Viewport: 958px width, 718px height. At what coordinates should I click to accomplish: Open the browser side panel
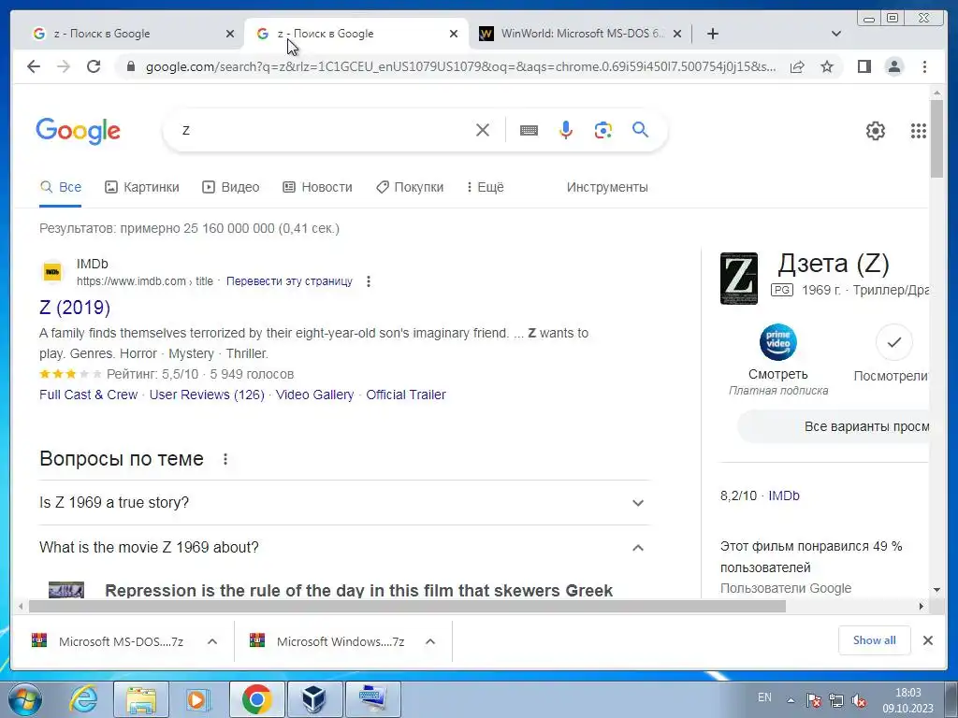864,66
